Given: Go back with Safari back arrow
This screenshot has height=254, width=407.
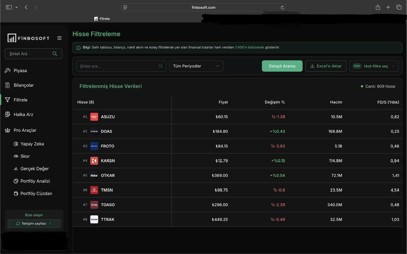Looking at the screenshot, I should 26,7.
